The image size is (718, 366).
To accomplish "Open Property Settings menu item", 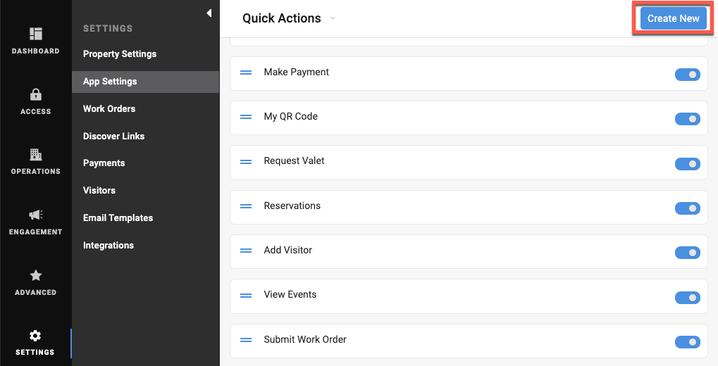I will tap(120, 54).
